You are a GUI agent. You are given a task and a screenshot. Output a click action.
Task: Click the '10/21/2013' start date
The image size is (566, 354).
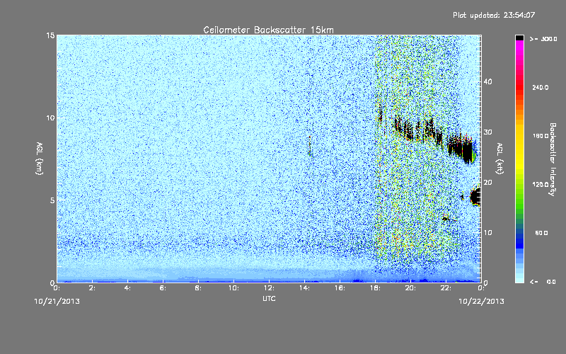pos(57,301)
